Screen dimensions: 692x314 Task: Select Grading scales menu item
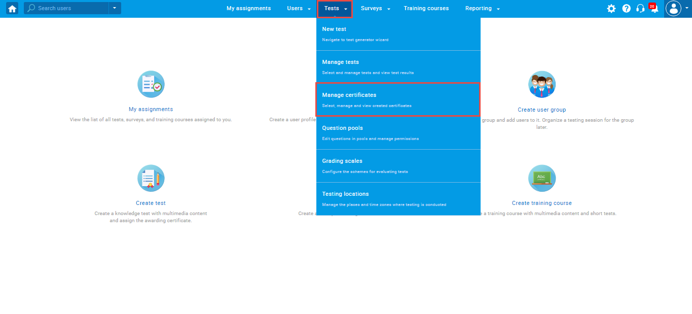[398, 166]
